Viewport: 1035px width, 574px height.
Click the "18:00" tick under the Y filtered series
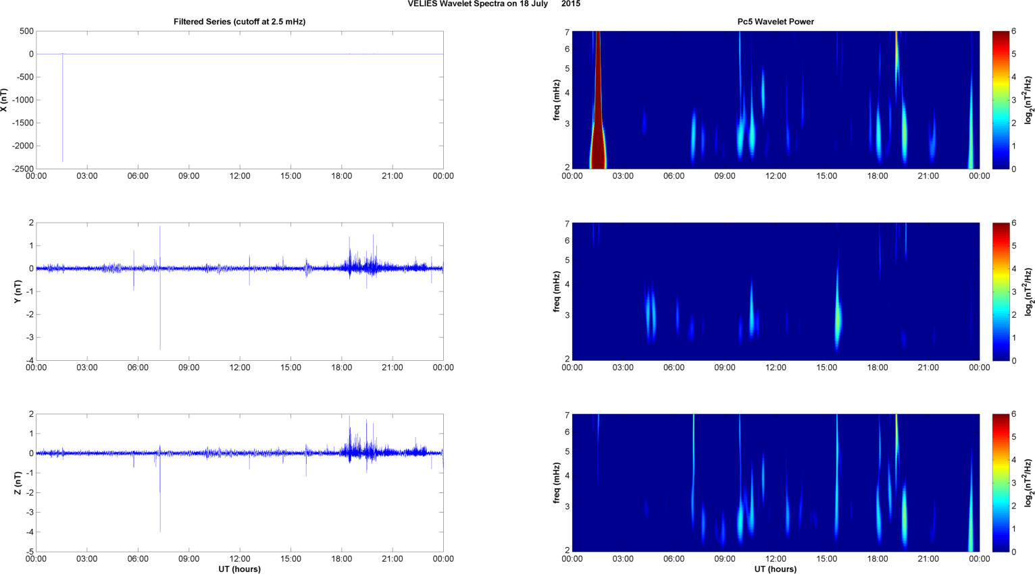(342, 368)
